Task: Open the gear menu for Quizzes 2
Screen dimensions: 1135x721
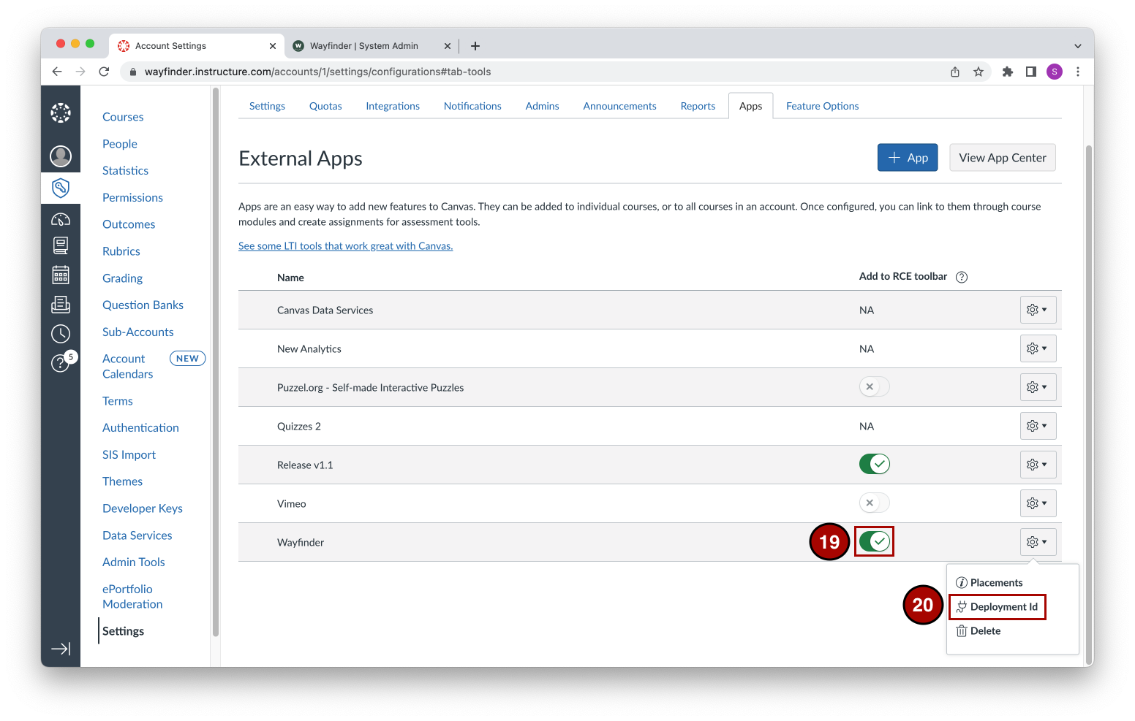Action: [x=1038, y=426]
